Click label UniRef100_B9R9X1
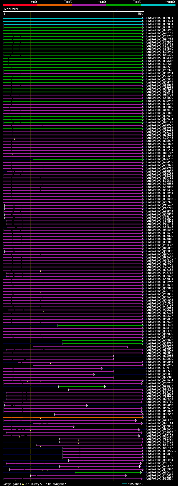This screenshot has height=486, width=178. tap(160, 52)
